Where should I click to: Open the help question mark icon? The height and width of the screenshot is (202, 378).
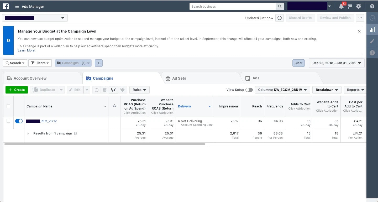pos(372,7)
